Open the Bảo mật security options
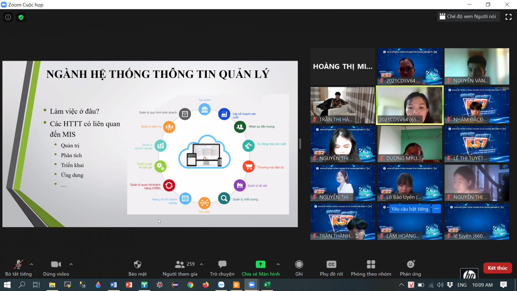 [138, 268]
